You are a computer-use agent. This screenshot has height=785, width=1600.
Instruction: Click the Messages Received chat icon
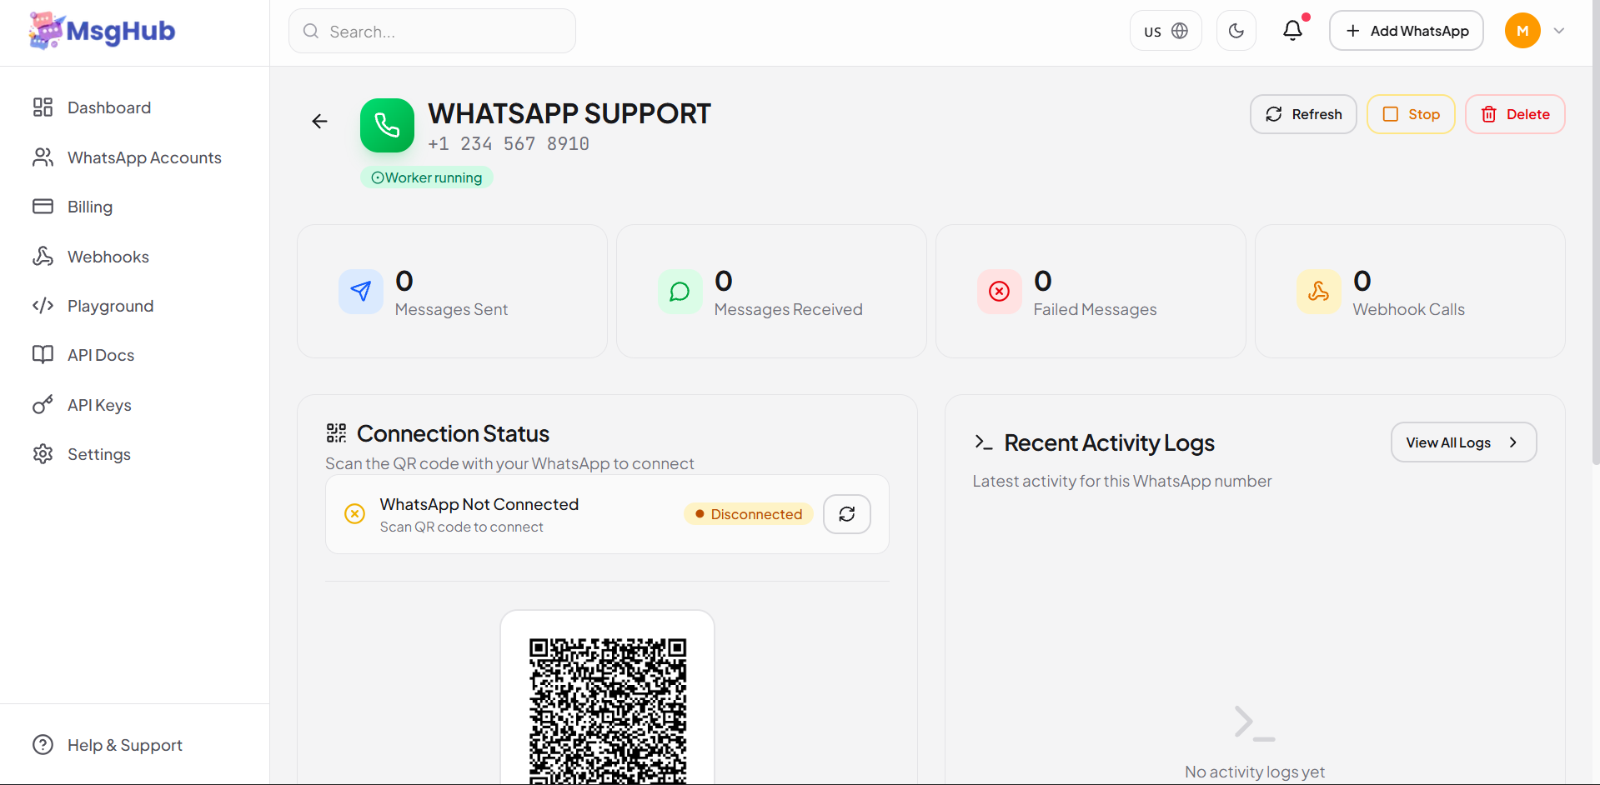[x=680, y=292]
